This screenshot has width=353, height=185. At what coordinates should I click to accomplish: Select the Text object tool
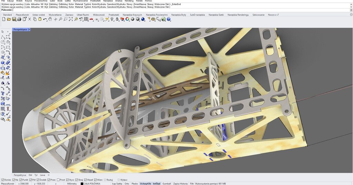pos(3,93)
